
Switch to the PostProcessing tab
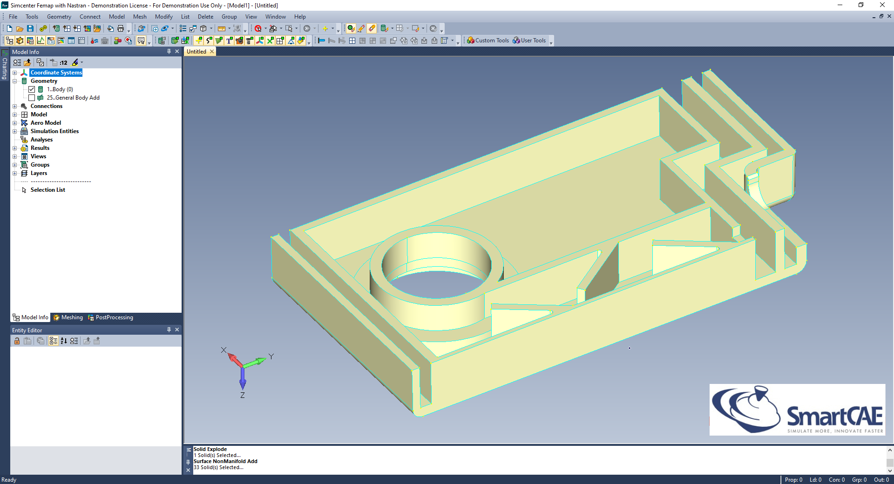(x=110, y=317)
